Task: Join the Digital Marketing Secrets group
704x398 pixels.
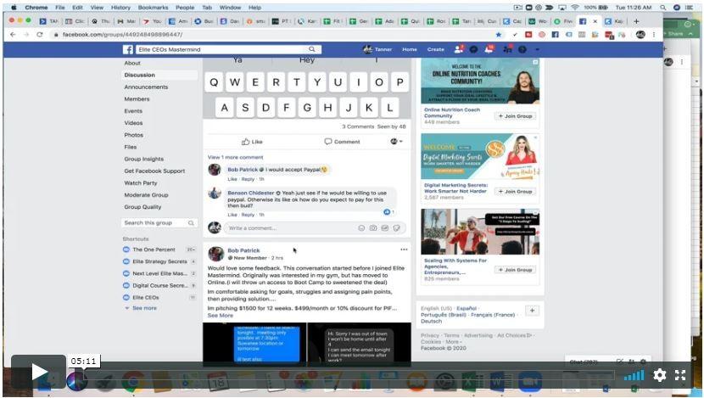Action: pos(515,192)
